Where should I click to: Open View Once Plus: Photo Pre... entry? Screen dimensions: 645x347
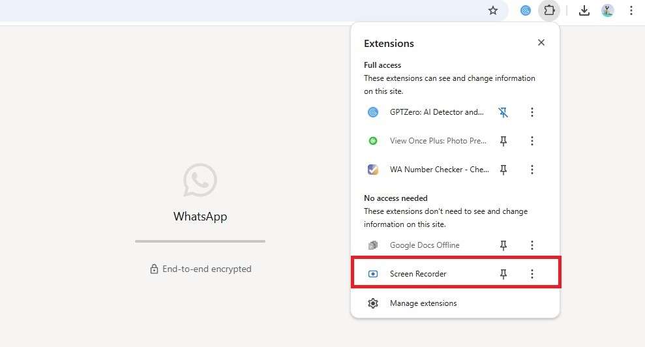point(438,141)
